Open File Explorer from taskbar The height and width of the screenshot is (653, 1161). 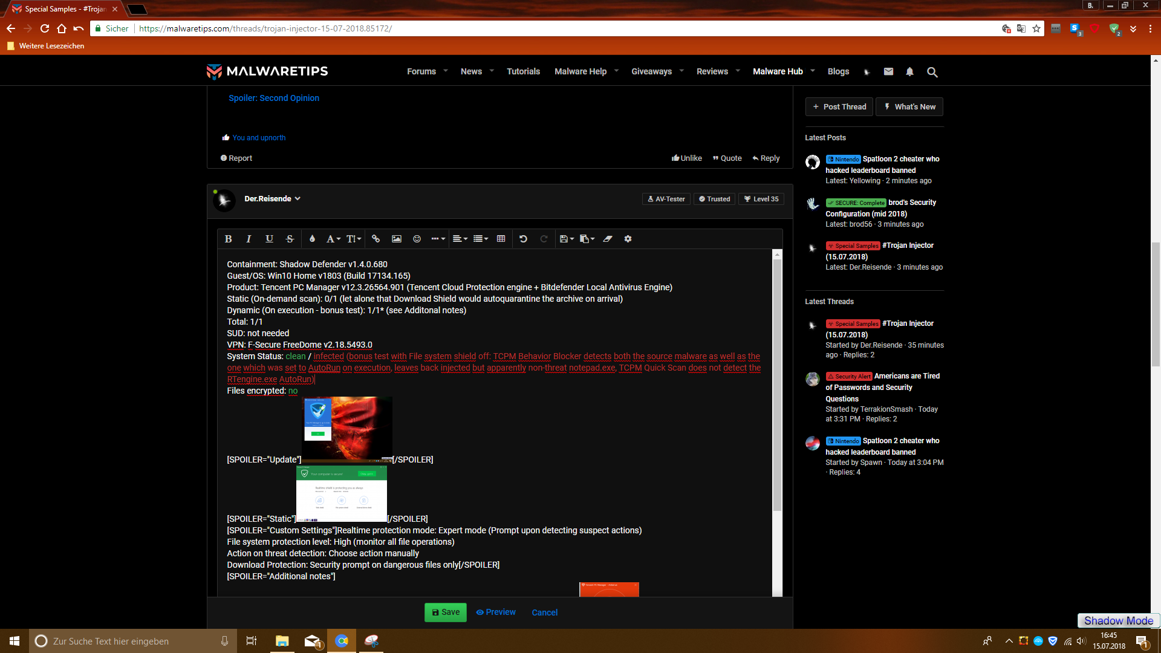click(x=282, y=641)
